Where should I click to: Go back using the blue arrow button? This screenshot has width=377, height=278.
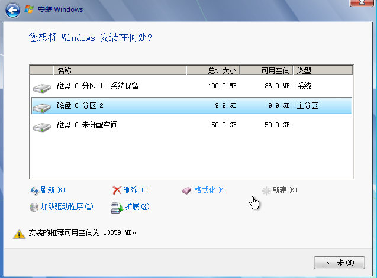click(x=12, y=10)
